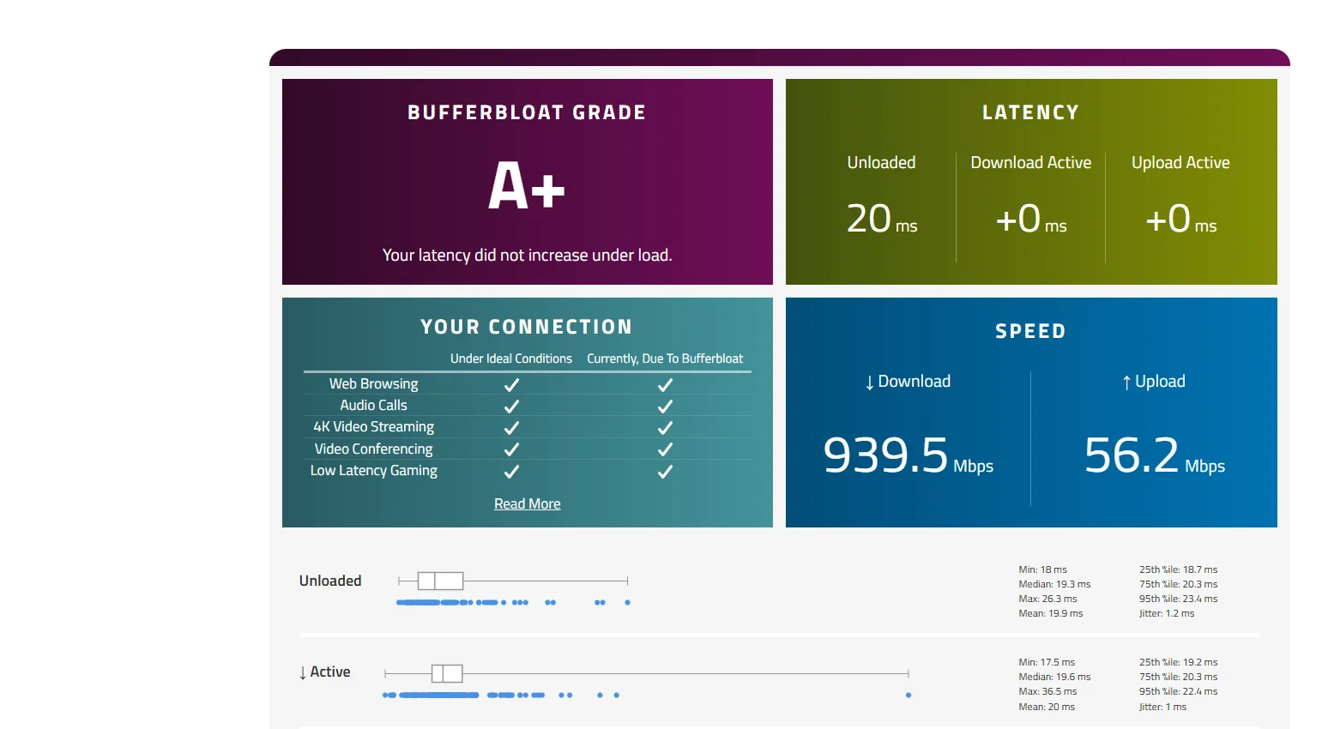The image size is (1322, 729).
Task: Select the YOUR CONNECTION heading
Action: pos(527,328)
